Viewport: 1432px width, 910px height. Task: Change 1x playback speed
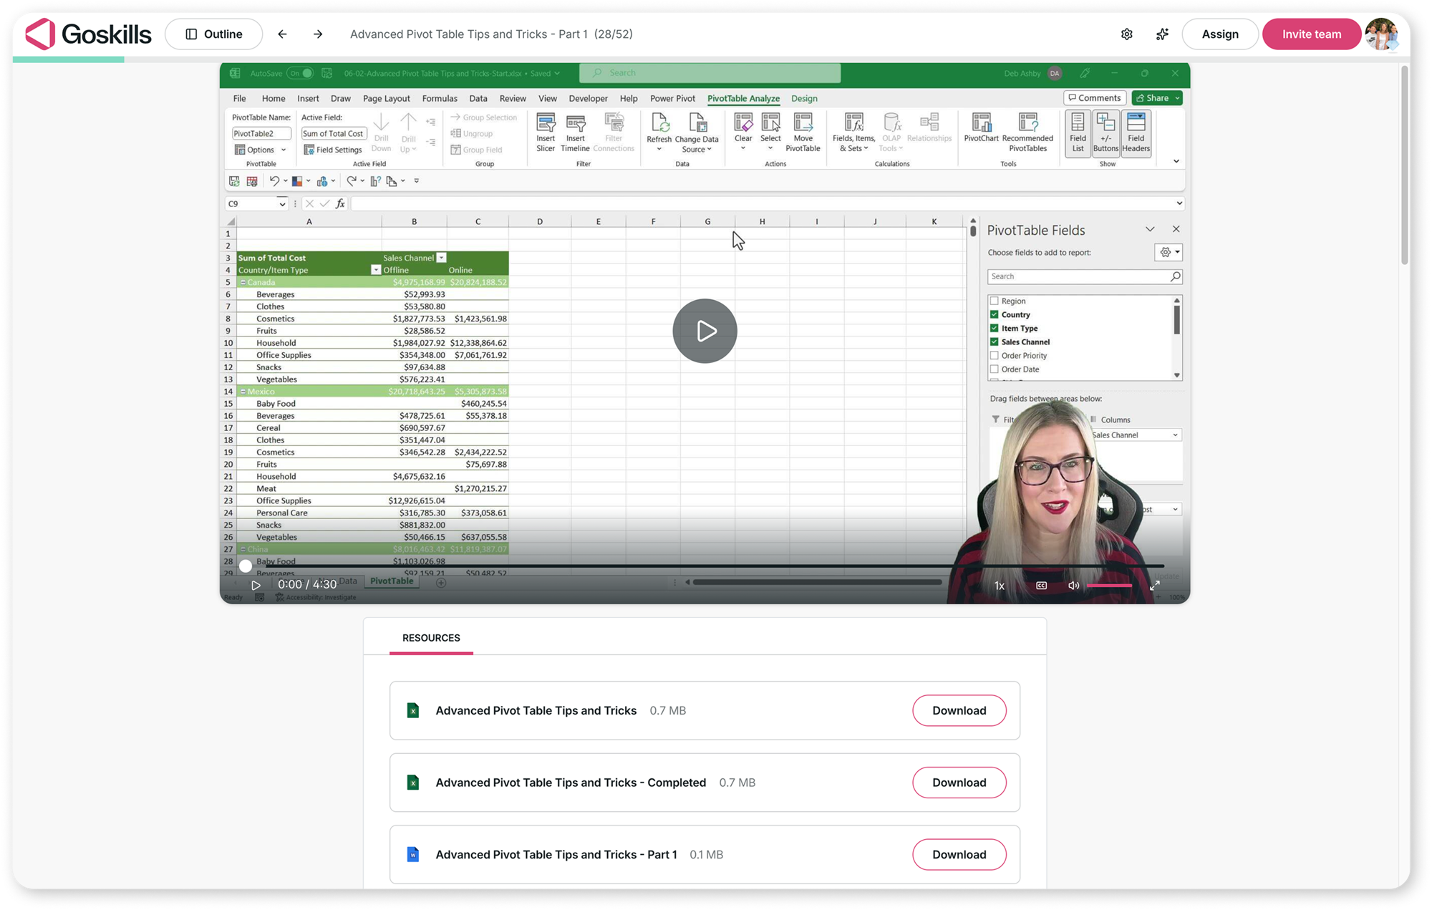click(1000, 586)
